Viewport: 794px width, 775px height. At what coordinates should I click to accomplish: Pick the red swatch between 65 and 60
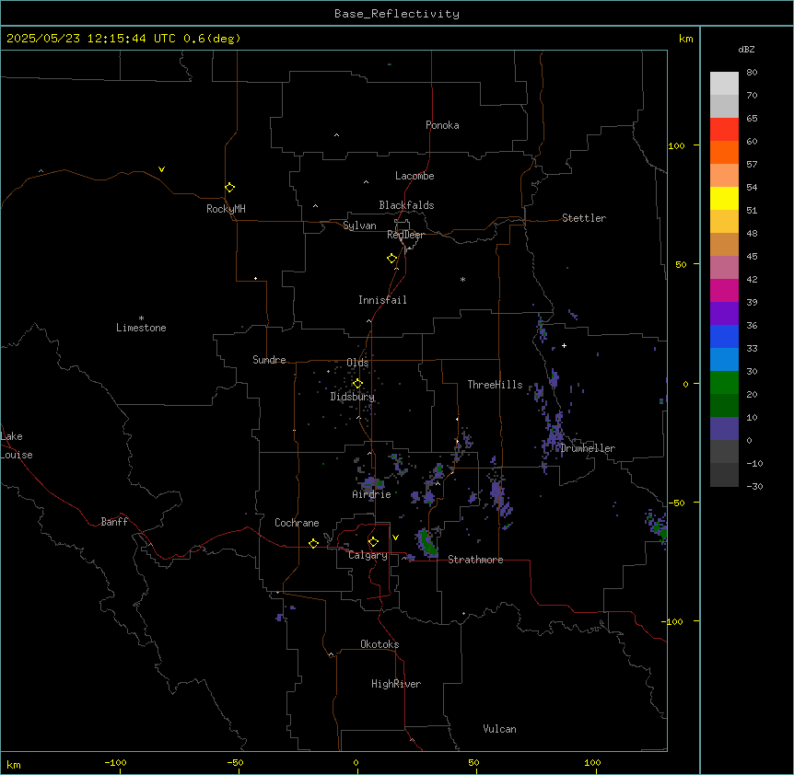724,130
